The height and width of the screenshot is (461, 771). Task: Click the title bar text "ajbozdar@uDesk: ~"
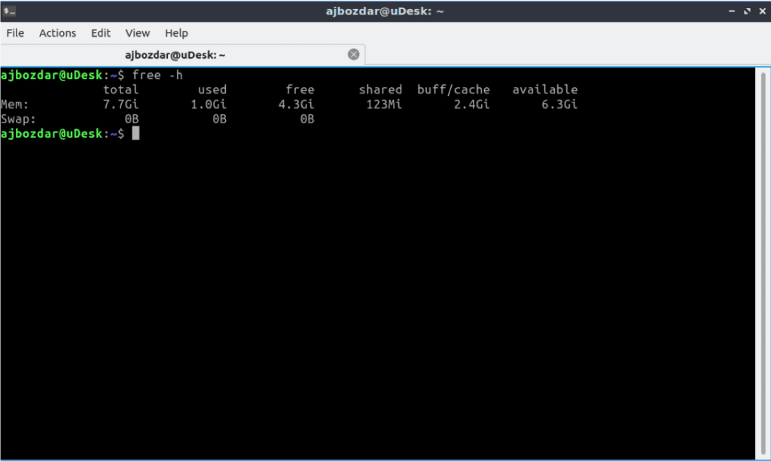click(385, 11)
